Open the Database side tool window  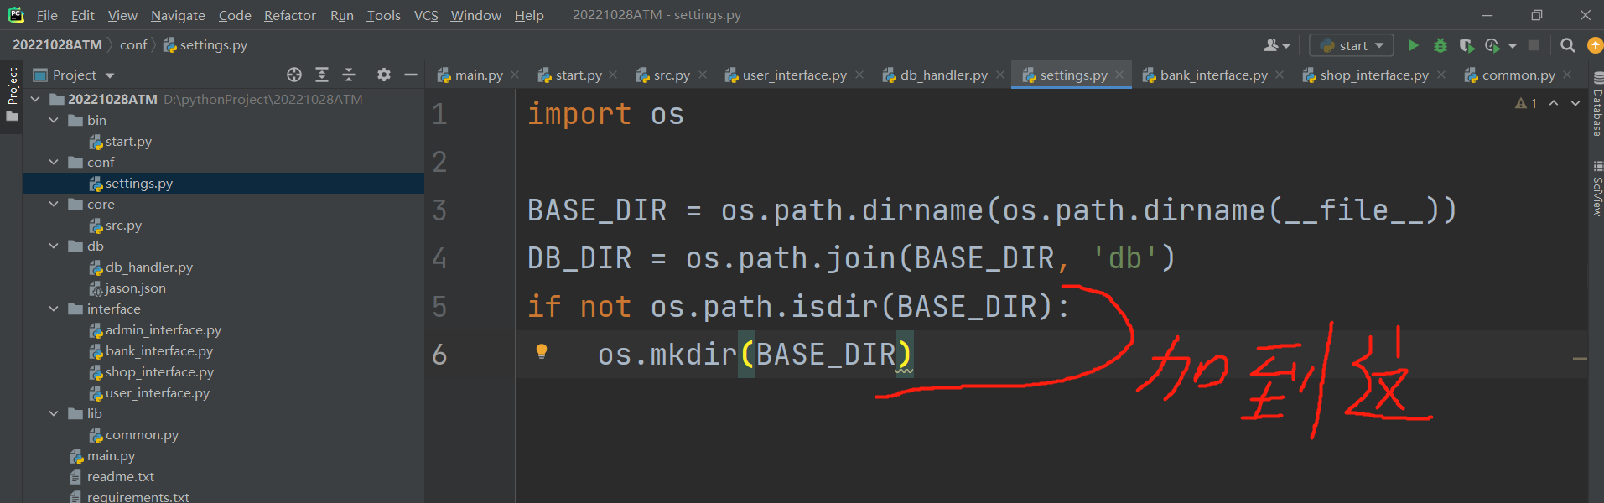pyautogui.click(x=1596, y=105)
